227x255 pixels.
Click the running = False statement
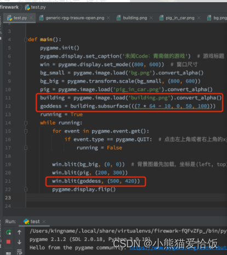pyautogui.click(x=99, y=148)
